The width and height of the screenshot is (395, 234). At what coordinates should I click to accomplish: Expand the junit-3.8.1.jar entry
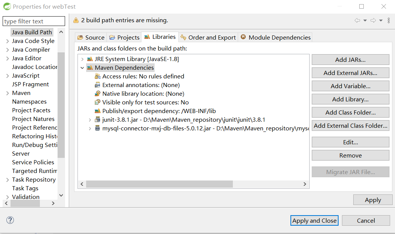pyautogui.click(x=90, y=120)
